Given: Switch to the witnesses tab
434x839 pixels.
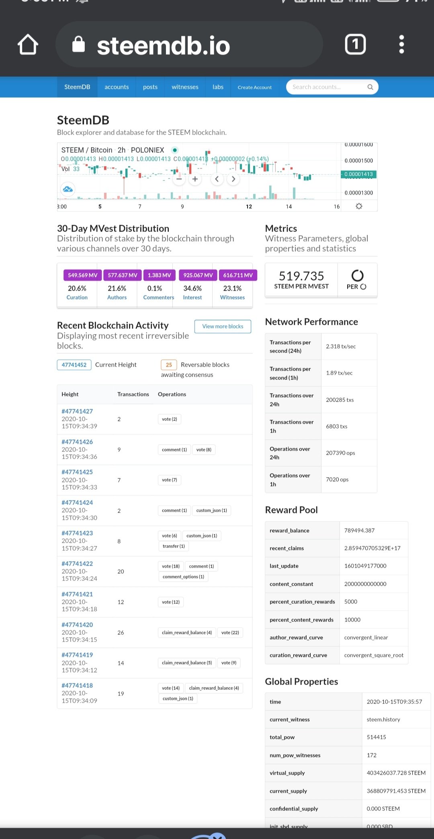Looking at the screenshot, I should [185, 87].
